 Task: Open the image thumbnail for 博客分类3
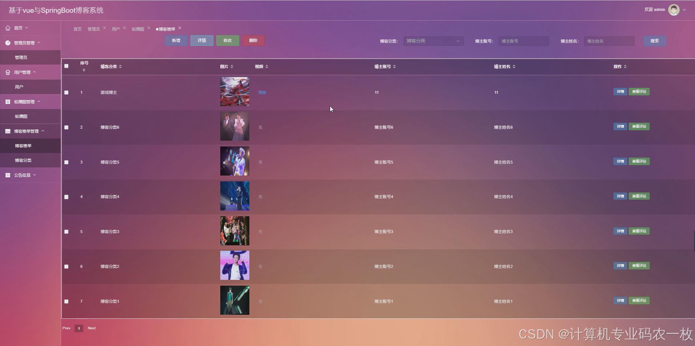click(235, 231)
